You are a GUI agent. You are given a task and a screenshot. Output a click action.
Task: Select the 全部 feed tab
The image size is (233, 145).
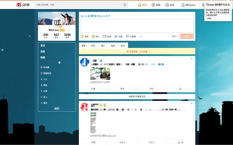click(83, 46)
